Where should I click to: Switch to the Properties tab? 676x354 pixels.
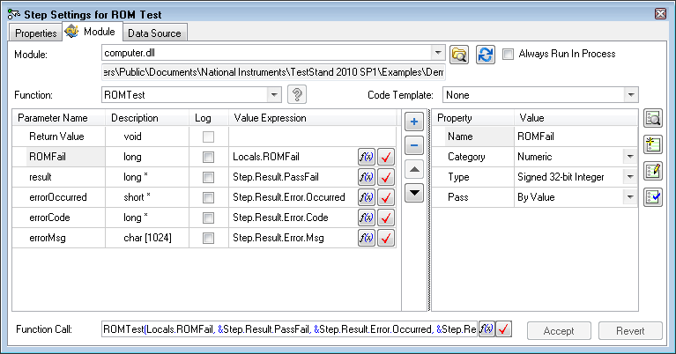tap(35, 33)
